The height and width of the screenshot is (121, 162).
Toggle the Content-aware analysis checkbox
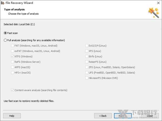point(13,90)
